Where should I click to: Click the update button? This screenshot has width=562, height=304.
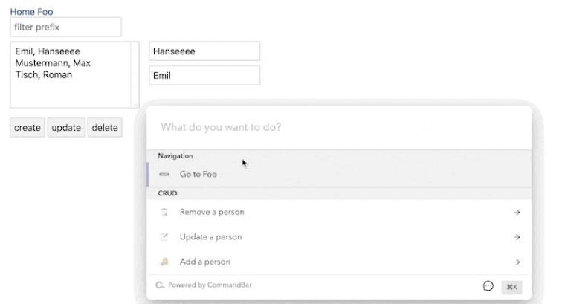(x=66, y=127)
